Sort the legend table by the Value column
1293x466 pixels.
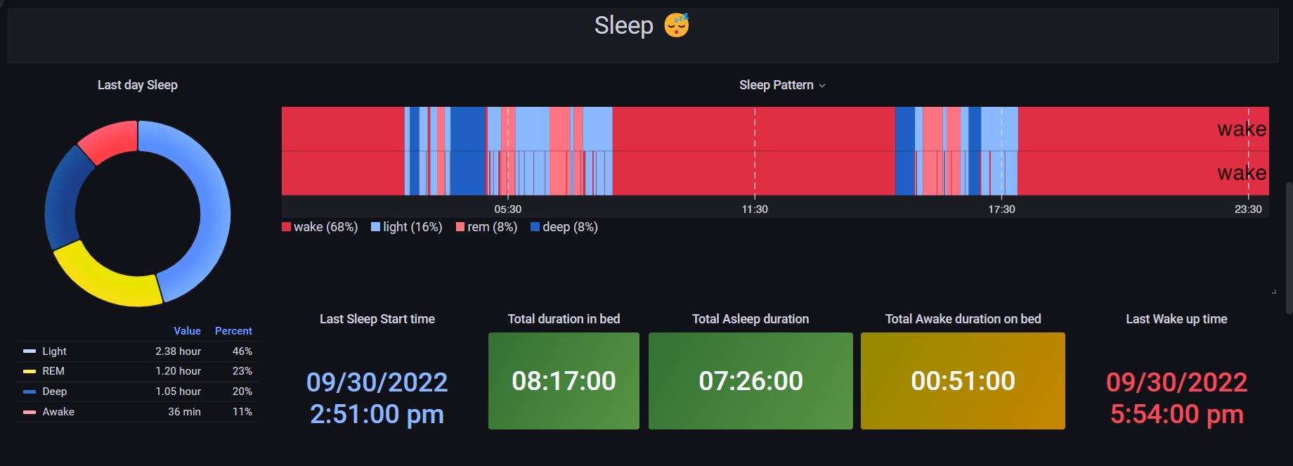(x=187, y=331)
